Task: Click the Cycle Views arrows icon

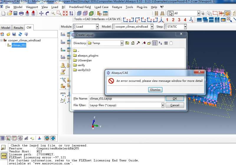Action: point(71,13)
